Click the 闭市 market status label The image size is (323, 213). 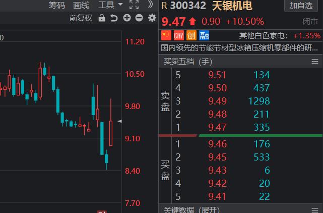click(x=310, y=22)
